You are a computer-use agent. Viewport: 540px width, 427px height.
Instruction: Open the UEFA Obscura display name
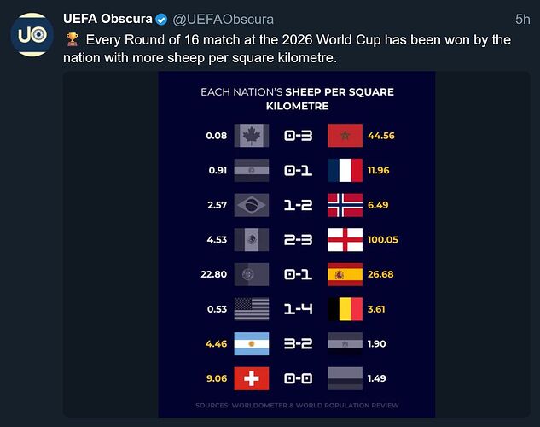[x=107, y=19]
